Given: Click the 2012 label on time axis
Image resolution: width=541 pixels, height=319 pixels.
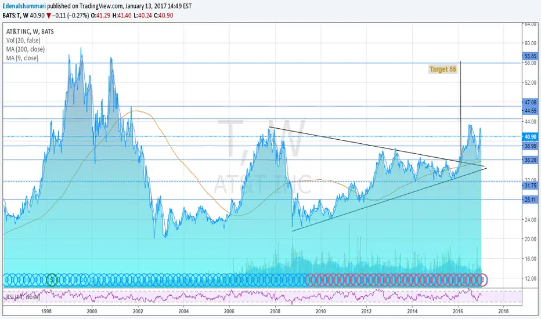Looking at the screenshot, I should [x=366, y=311].
